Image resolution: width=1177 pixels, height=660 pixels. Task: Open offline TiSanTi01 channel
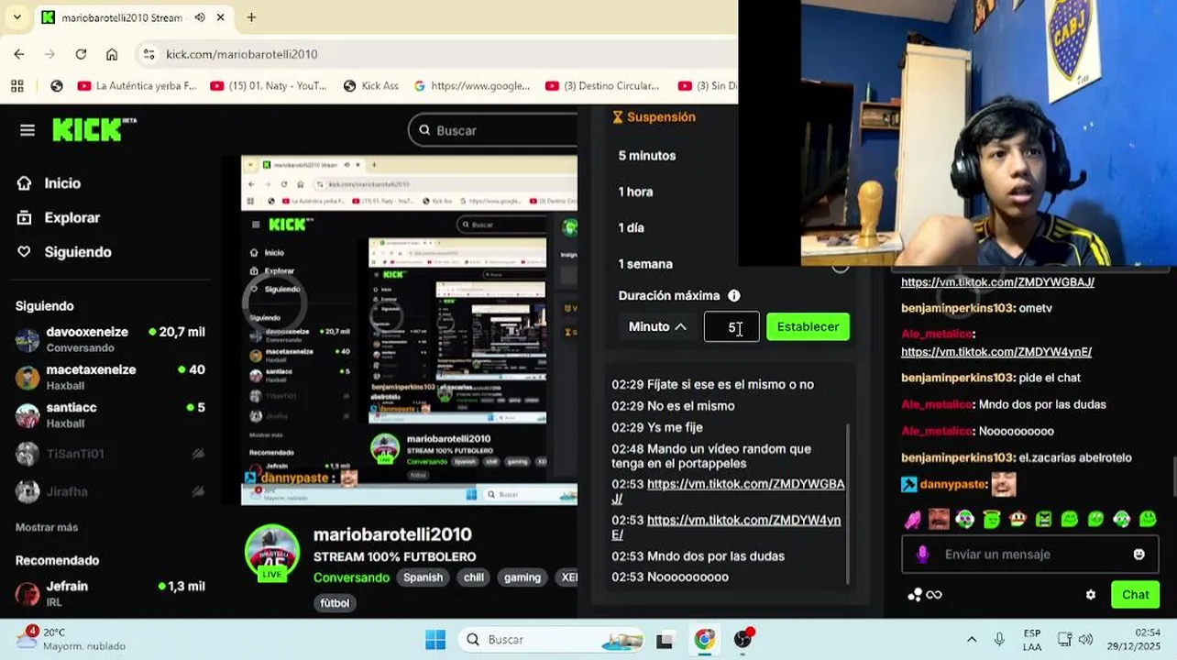click(110, 454)
